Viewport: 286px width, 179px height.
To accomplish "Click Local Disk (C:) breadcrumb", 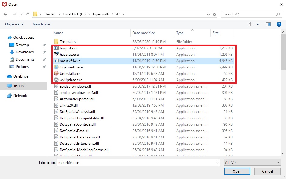I will tap(74, 14).
